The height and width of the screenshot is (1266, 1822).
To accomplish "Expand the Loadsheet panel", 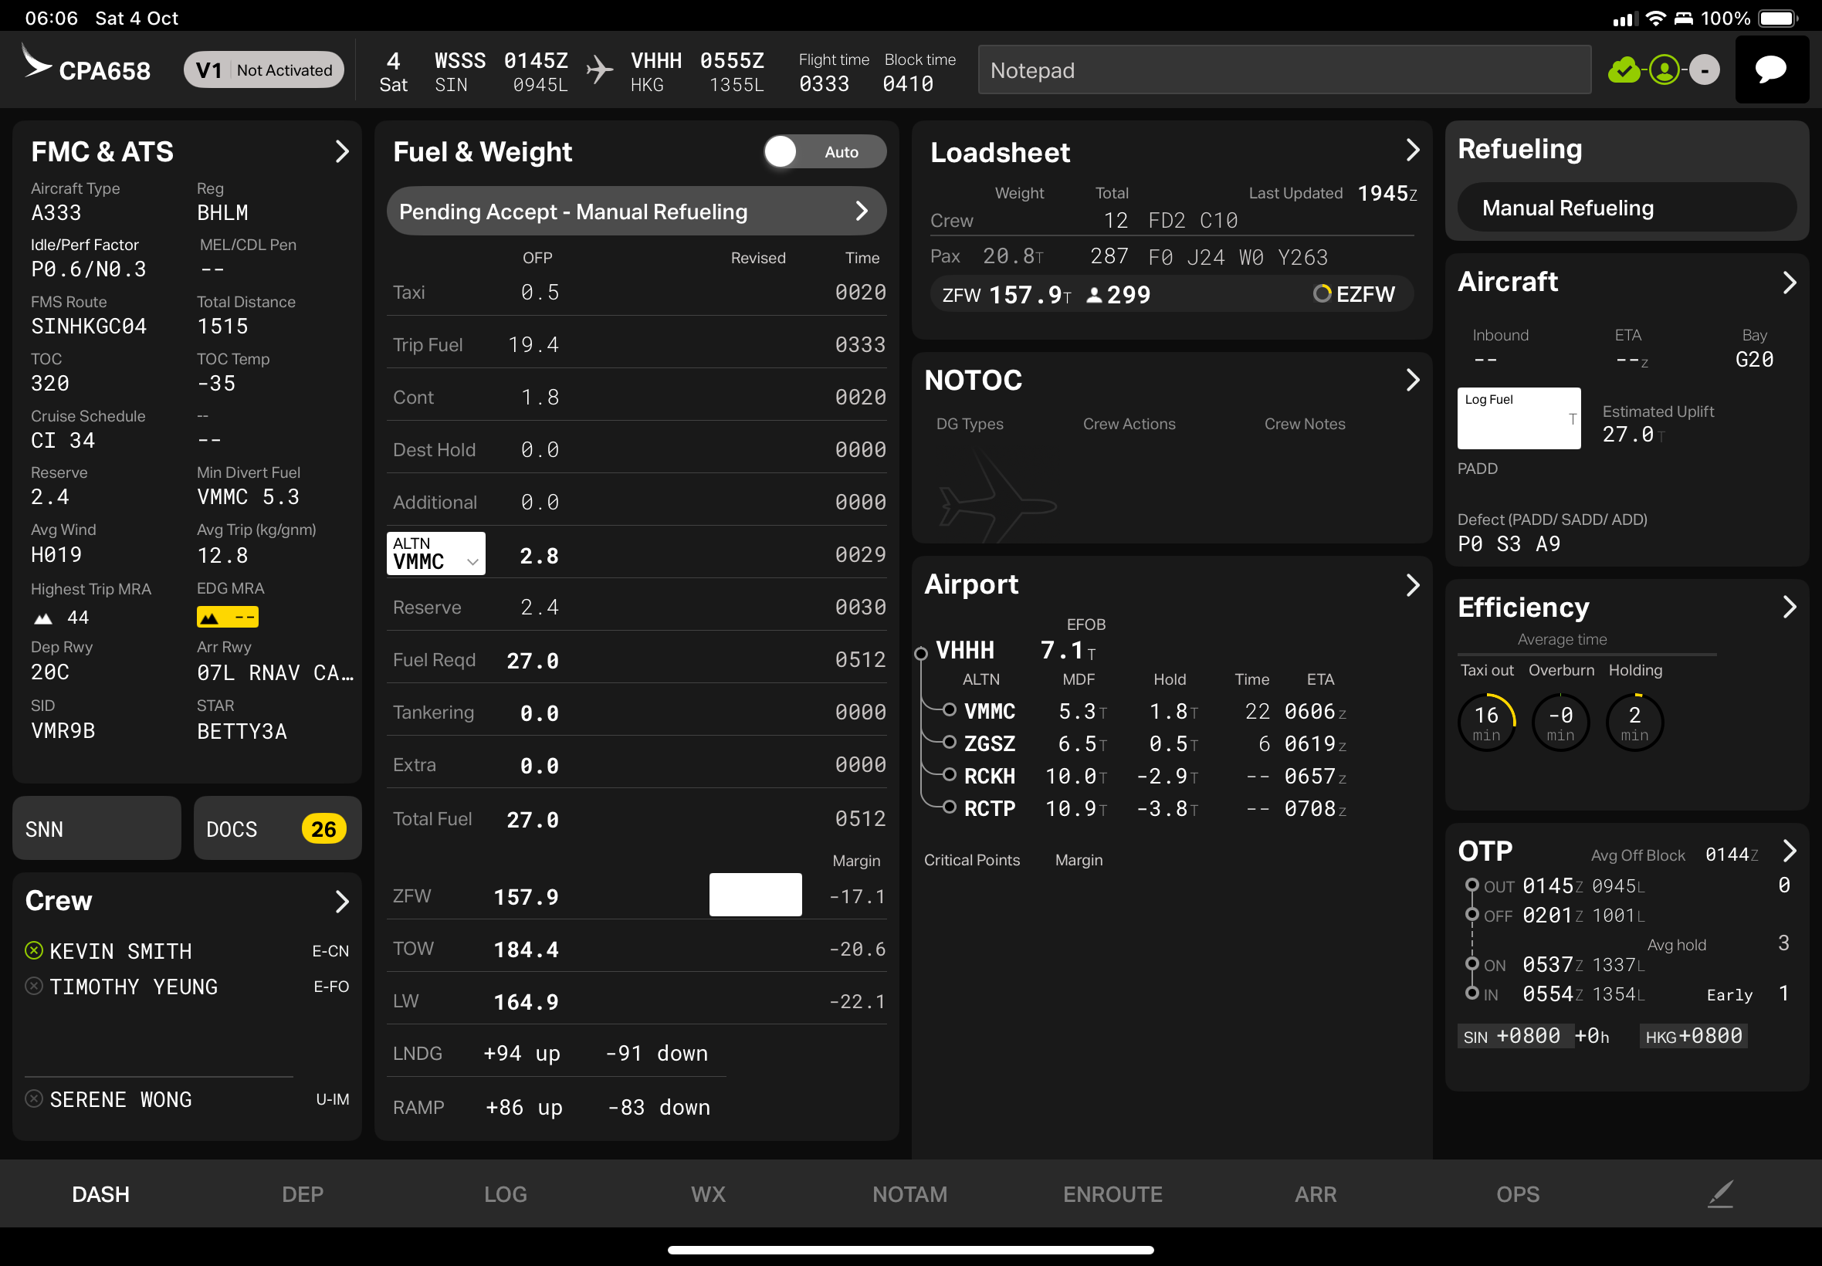I will pyautogui.click(x=1413, y=150).
